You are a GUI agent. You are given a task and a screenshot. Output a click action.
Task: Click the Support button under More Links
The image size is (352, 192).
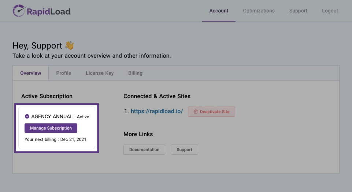[x=184, y=150]
